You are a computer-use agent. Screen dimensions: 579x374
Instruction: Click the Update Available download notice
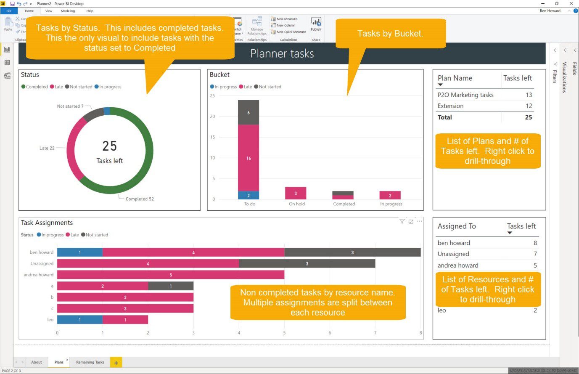click(x=543, y=371)
